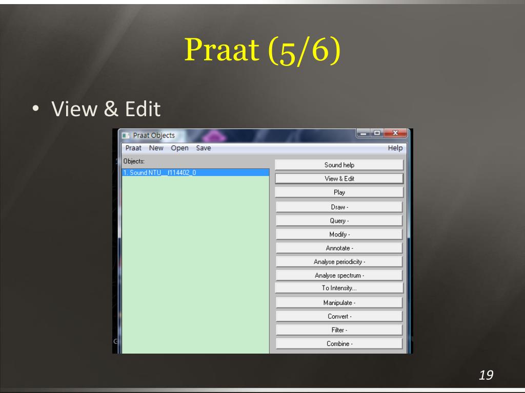Open the Help menu
This screenshot has height=393, width=525.
coord(395,148)
